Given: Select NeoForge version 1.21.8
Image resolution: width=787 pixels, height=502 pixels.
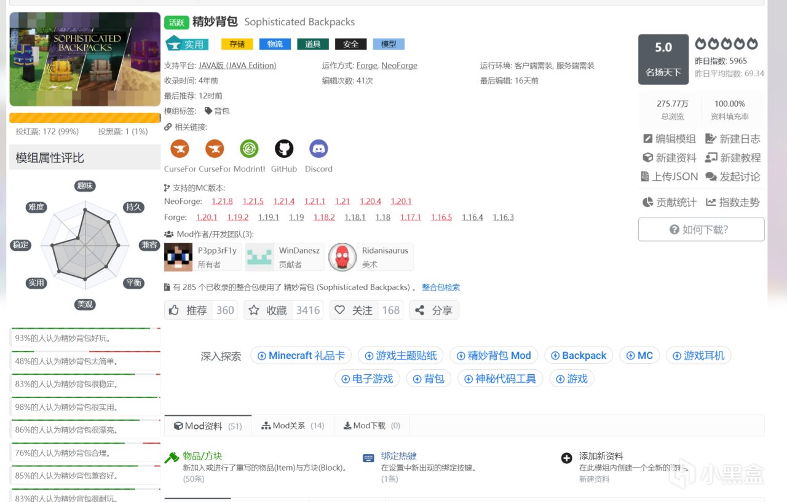Looking at the screenshot, I should 223,202.
